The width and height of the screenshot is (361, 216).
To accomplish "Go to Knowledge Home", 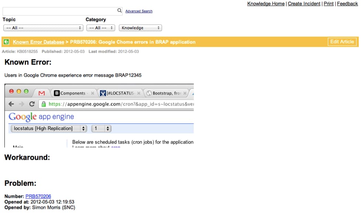I will pos(266,4).
